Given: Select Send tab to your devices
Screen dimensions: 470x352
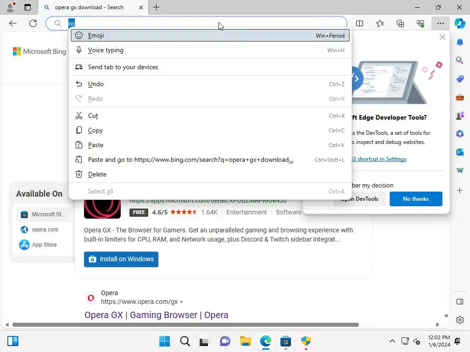Looking at the screenshot, I should coord(210,67).
